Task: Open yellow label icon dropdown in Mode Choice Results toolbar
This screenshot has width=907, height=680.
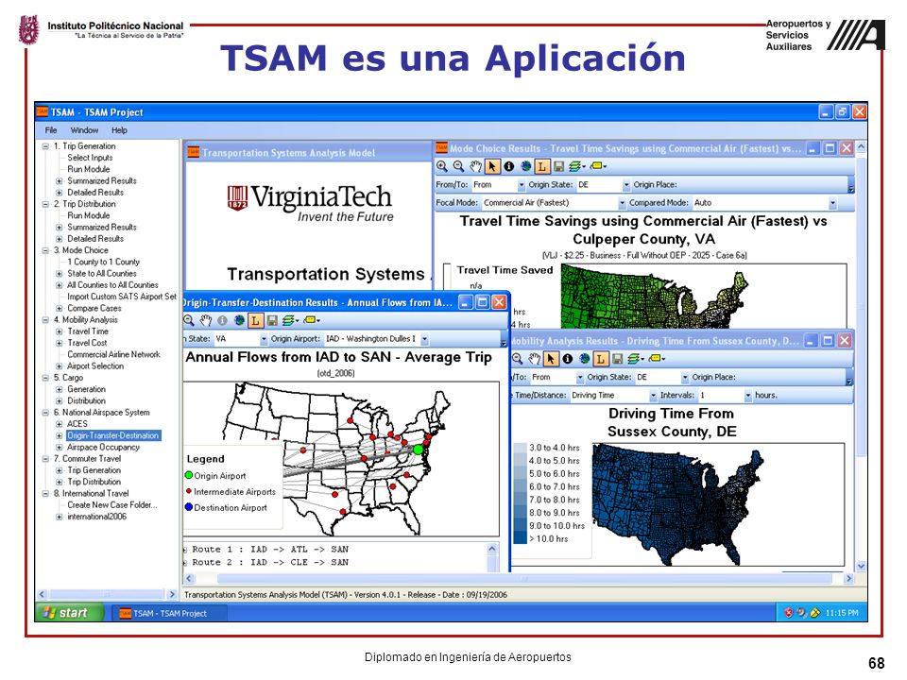Action: 598,166
